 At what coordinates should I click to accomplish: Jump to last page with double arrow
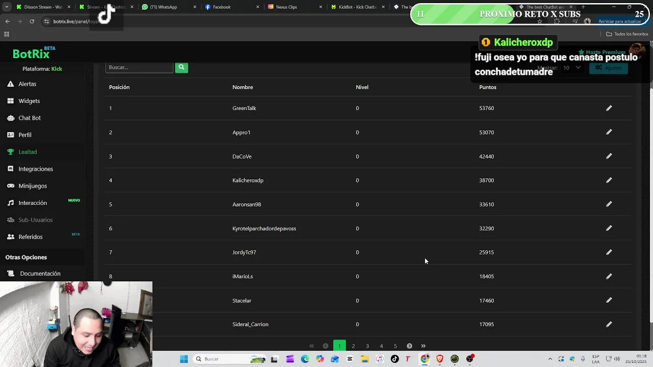coord(423,346)
